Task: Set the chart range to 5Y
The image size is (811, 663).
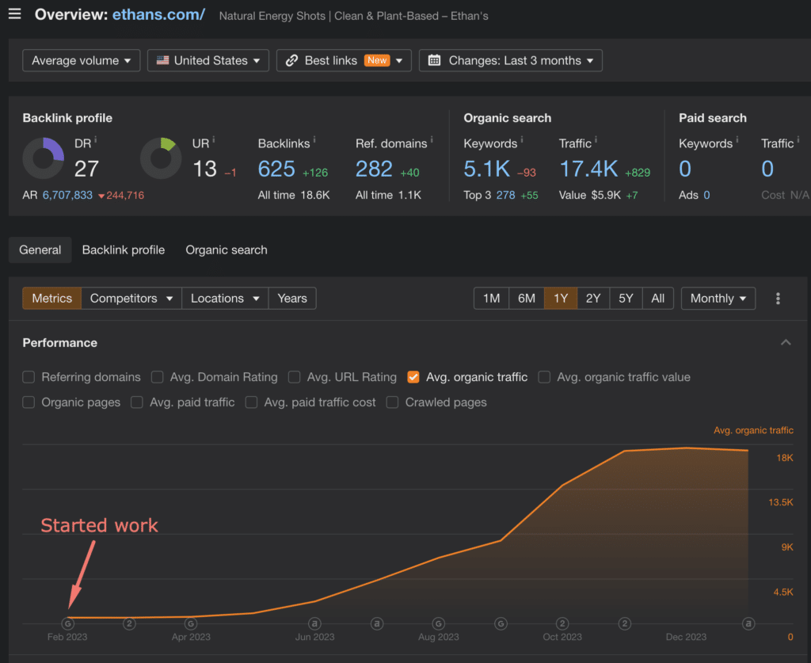Action: 626,299
